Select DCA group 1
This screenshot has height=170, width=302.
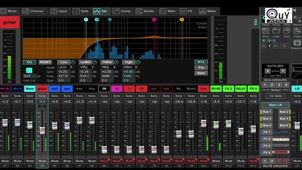[x=265, y=85]
